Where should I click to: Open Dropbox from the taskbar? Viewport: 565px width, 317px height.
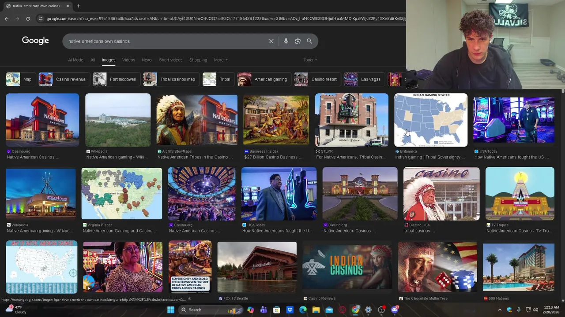click(x=290, y=310)
